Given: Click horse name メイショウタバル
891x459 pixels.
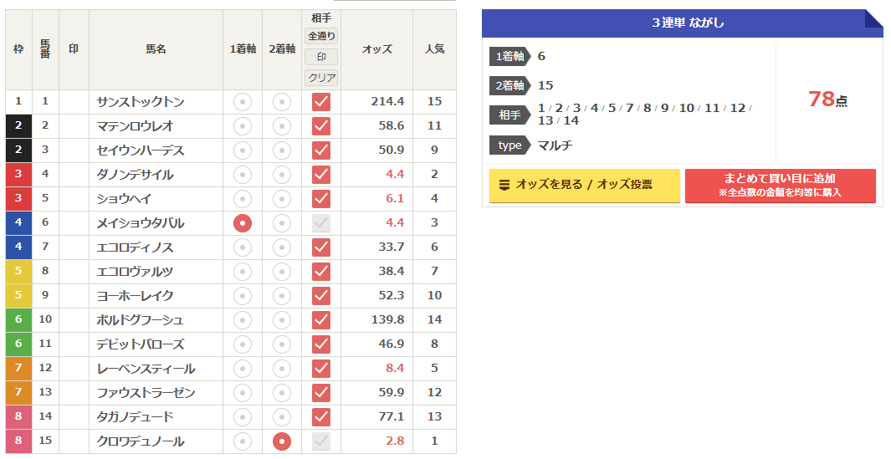Looking at the screenshot, I should coord(141,223).
